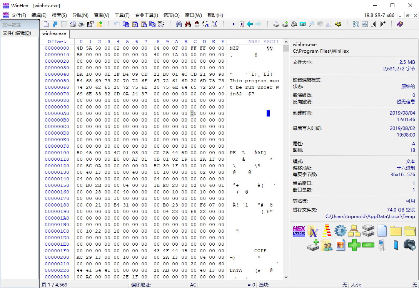Click the 101/010 modify data icon
Image resolution: width=419 pixels, height=288 pixels.
coord(161,24)
